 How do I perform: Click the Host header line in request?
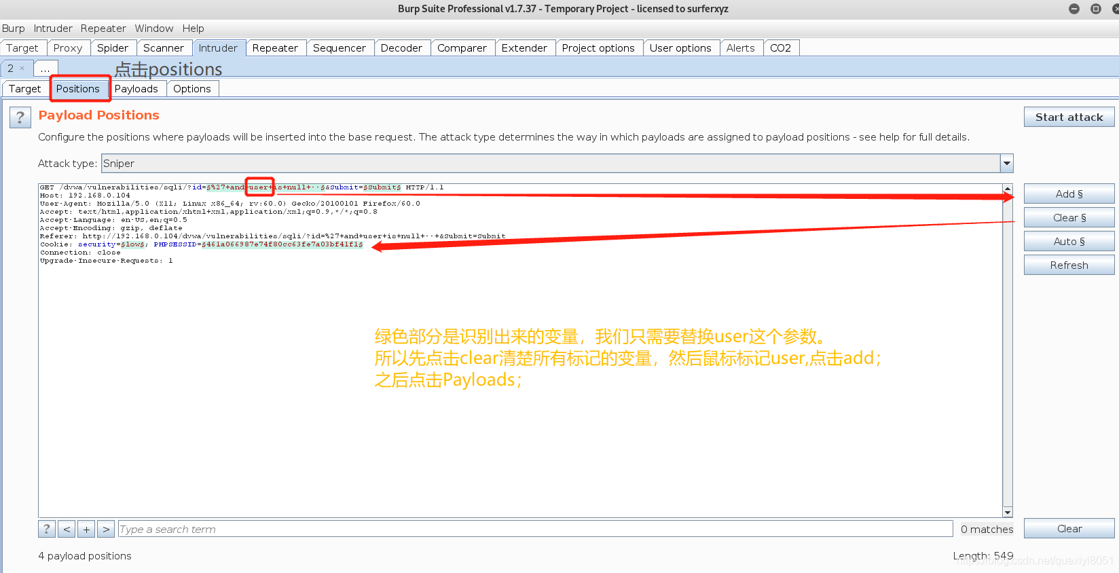pos(85,196)
